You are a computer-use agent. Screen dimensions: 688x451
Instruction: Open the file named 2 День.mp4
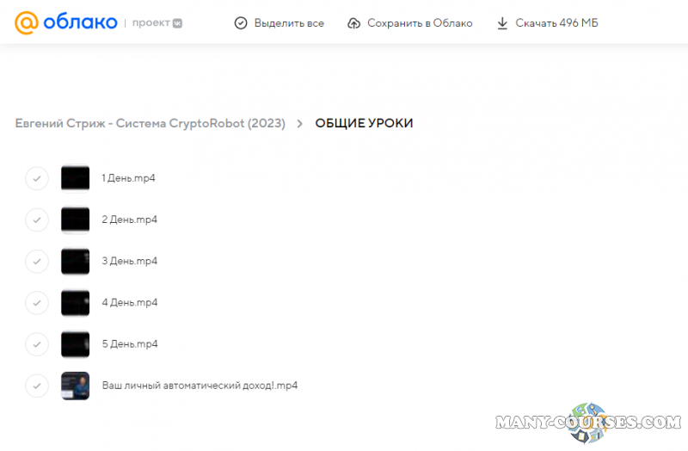129,219
